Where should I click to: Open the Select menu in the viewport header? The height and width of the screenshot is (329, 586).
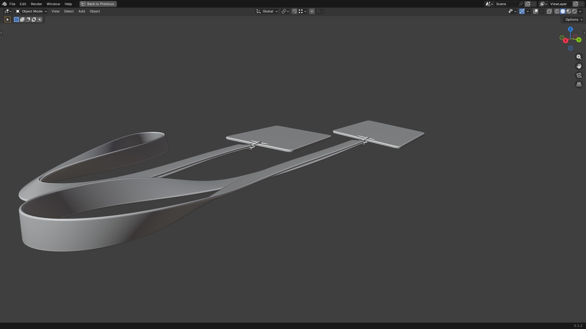(x=69, y=11)
